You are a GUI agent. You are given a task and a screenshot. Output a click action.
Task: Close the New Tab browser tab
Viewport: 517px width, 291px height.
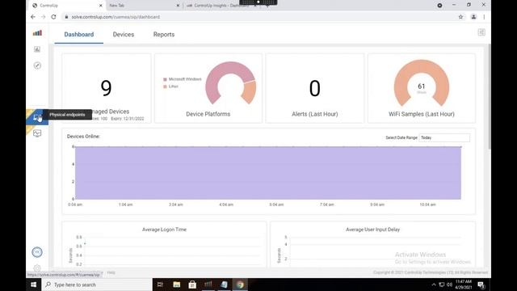(x=178, y=6)
